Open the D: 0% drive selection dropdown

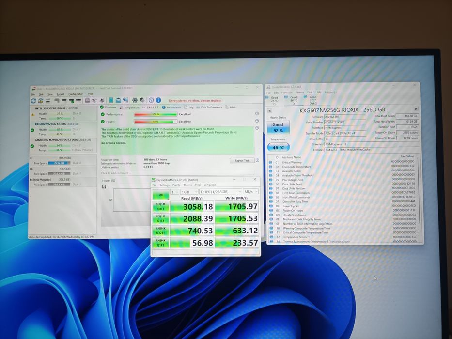[220, 192]
